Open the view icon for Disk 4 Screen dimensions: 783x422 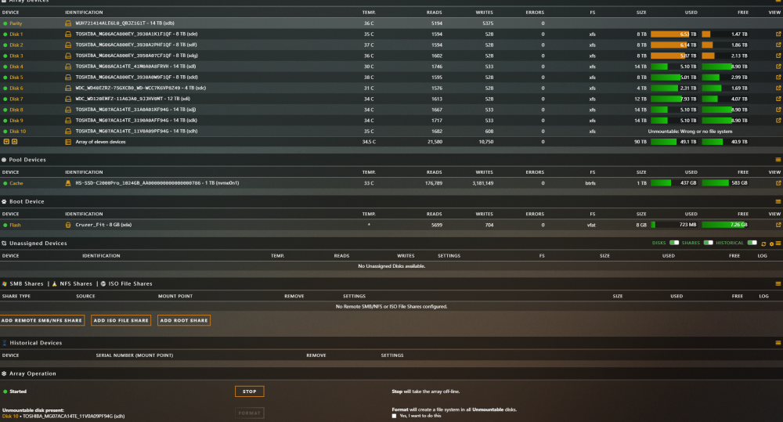click(778, 67)
